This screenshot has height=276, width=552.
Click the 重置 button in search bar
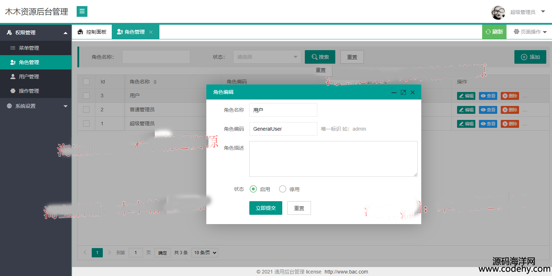[x=352, y=57]
